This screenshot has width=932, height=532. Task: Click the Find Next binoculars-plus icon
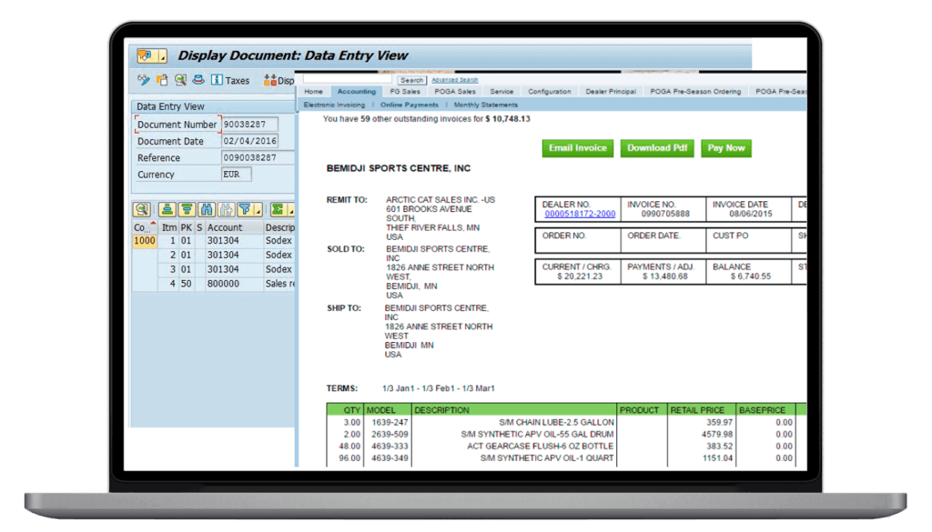(226, 209)
